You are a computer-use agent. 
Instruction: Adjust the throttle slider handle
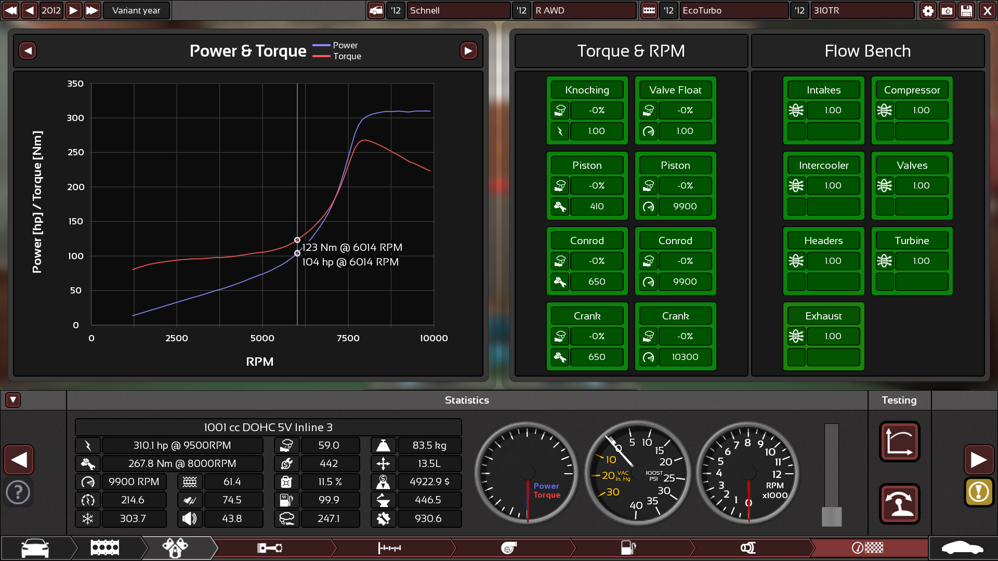pos(831,517)
